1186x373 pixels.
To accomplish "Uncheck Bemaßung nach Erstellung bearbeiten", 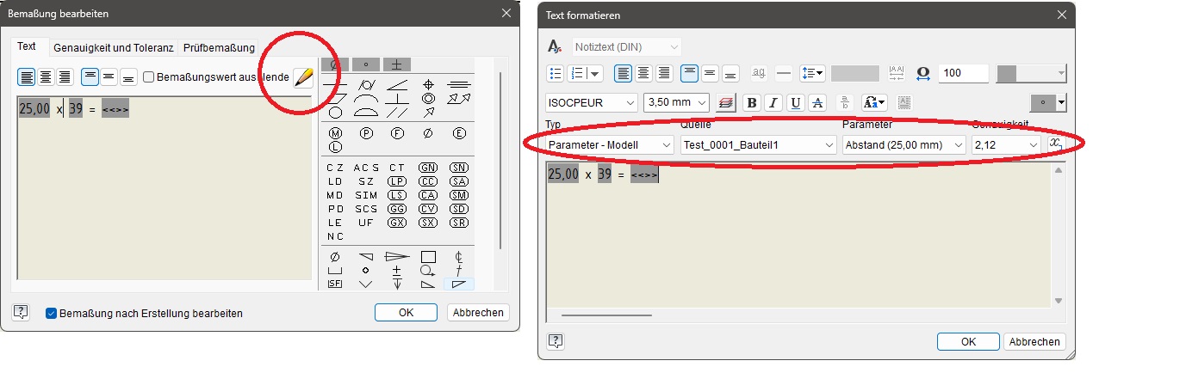I will [51, 314].
